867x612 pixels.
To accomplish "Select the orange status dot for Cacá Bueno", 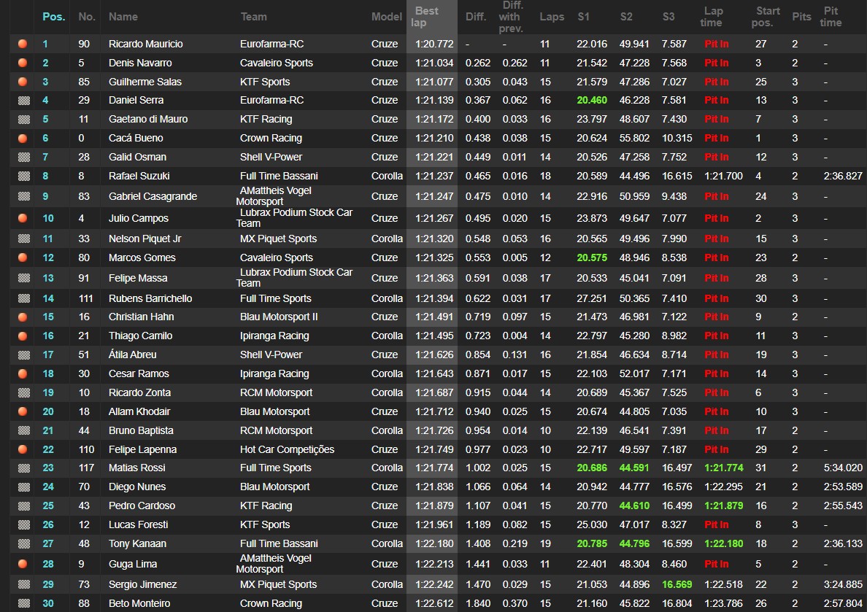I will pyautogui.click(x=23, y=138).
